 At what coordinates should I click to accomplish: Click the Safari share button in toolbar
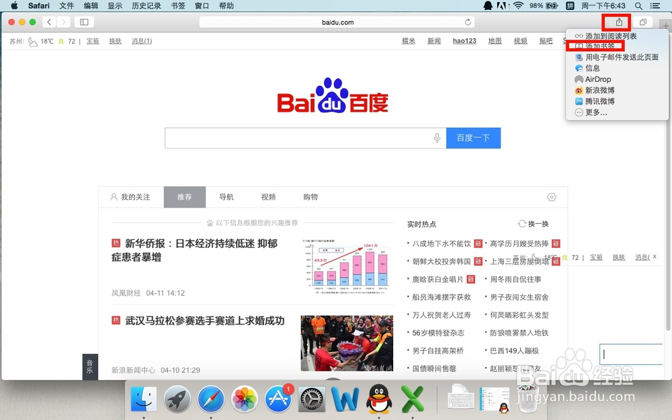click(x=619, y=22)
